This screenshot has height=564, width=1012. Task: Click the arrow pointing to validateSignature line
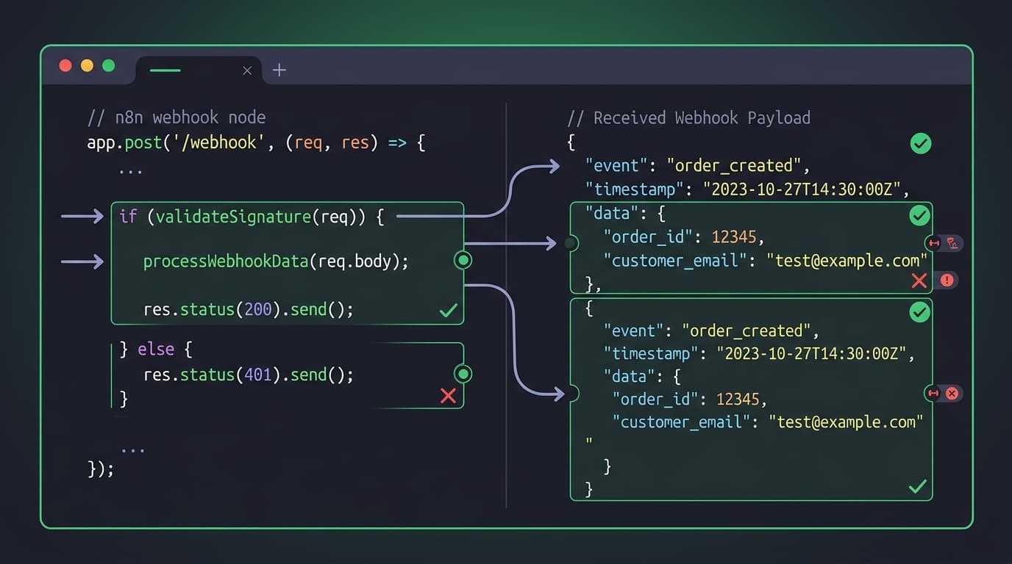pyautogui.click(x=82, y=216)
